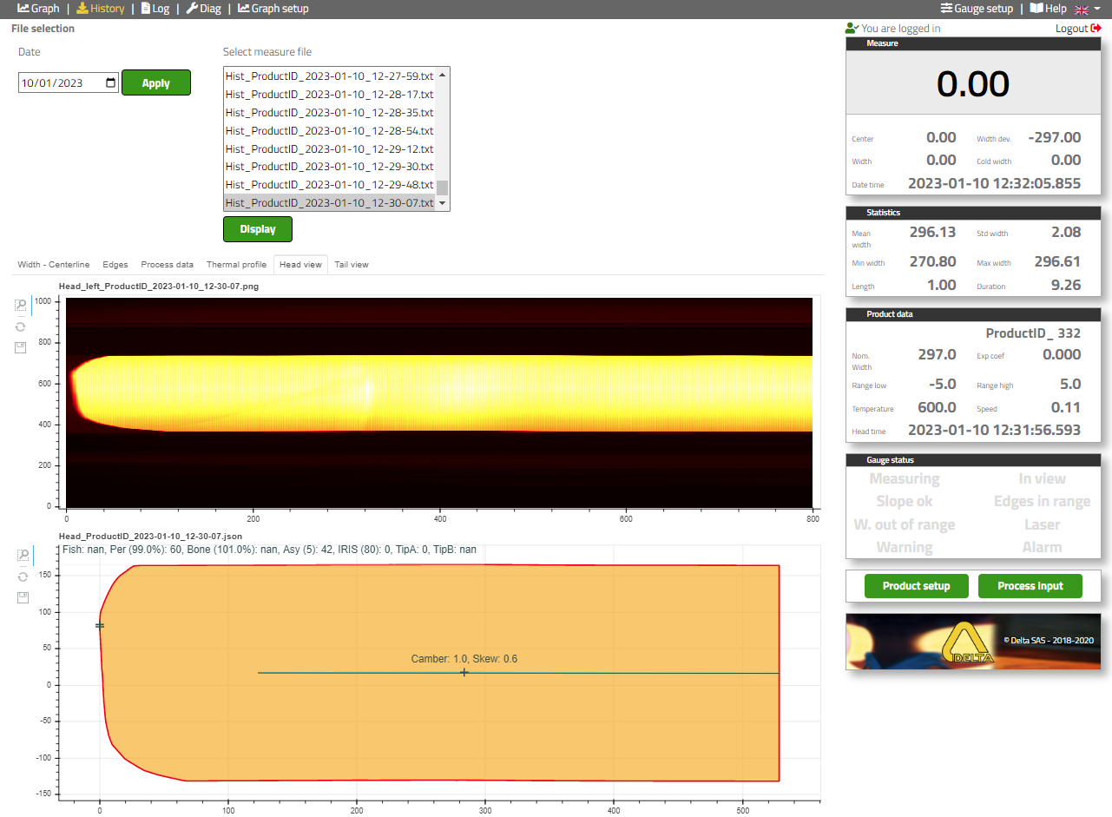Open the language dropdown arrow
Image resolution: width=1112 pixels, height=817 pixels.
click(1097, 9)
